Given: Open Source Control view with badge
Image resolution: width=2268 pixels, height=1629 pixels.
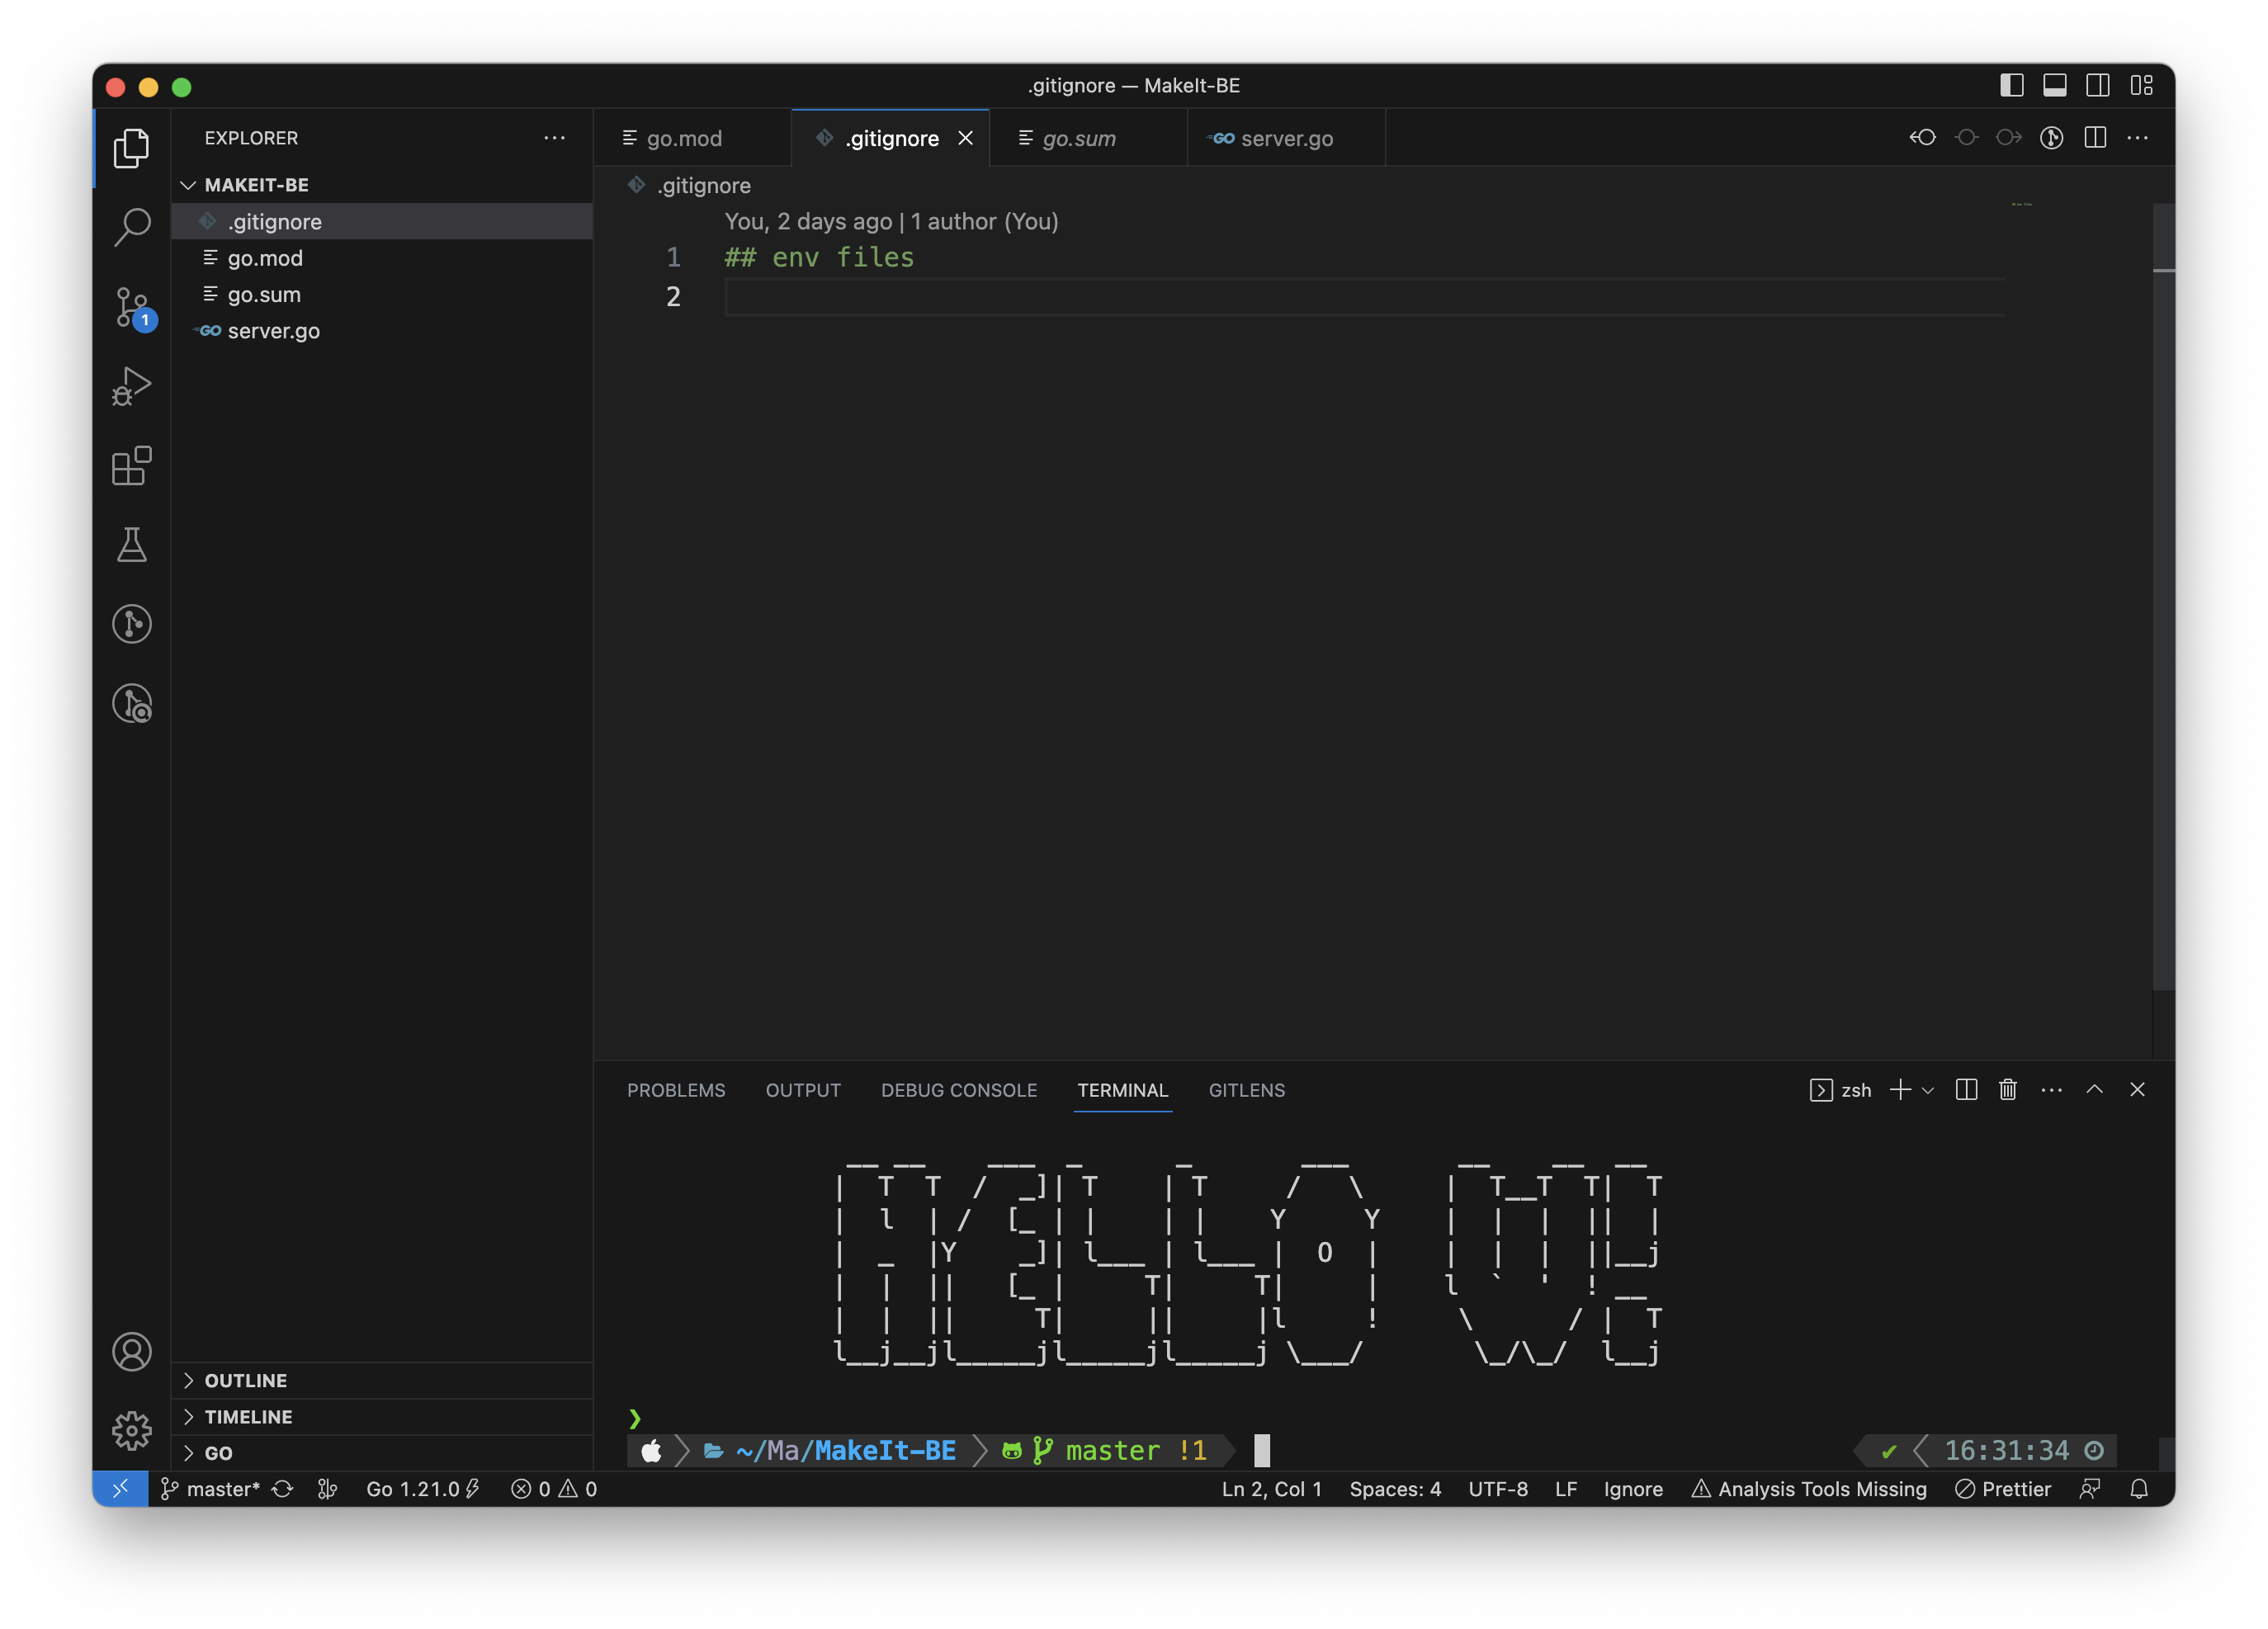Looking at the screenshot, I should 132,306.
